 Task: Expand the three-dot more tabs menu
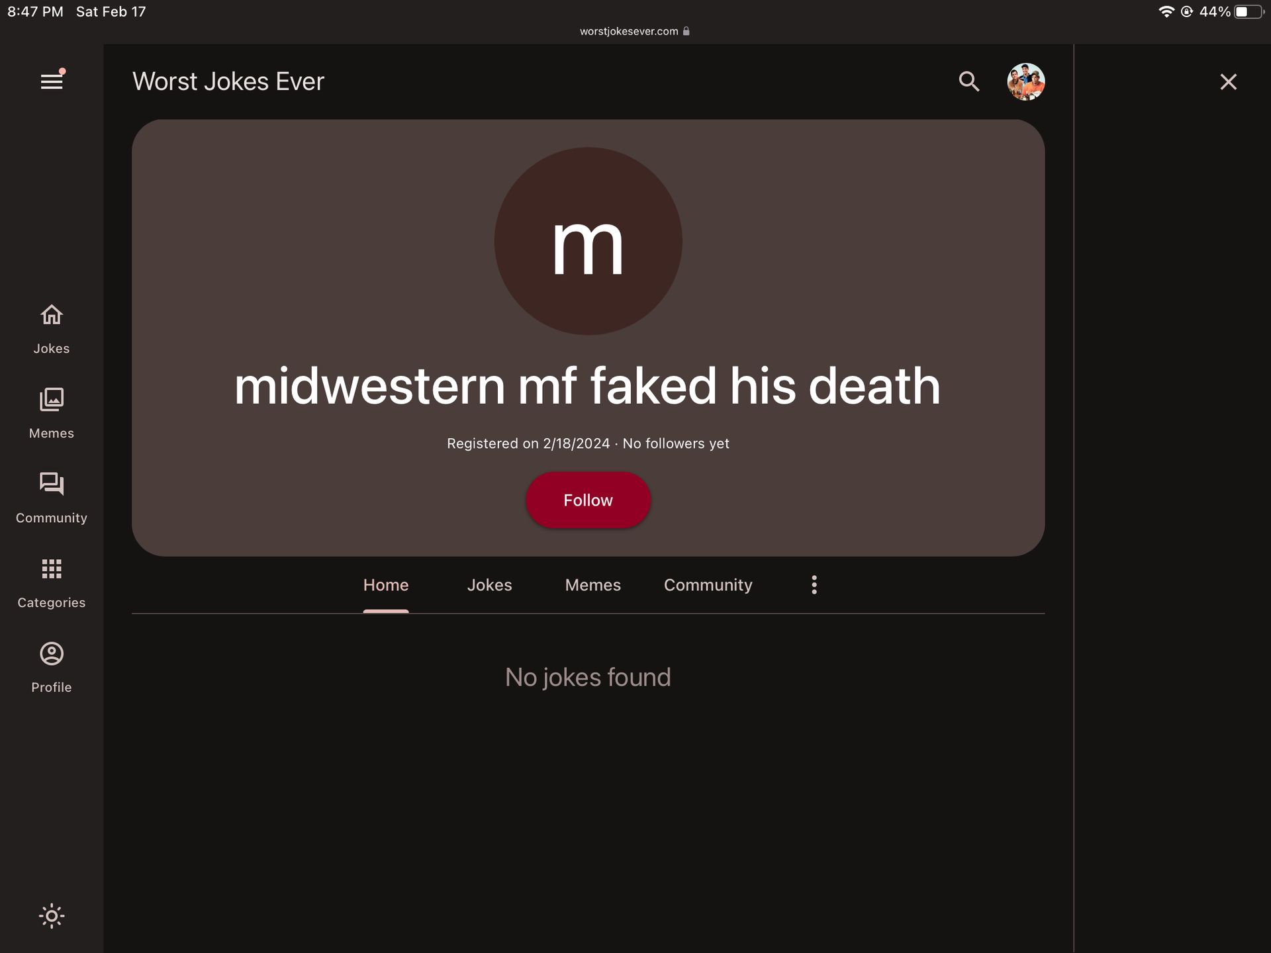pos(814,584)
